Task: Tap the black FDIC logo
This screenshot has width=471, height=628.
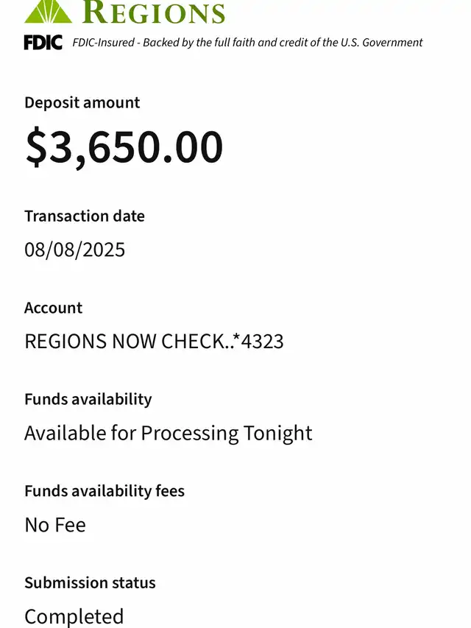Action: tap(43, 43)
